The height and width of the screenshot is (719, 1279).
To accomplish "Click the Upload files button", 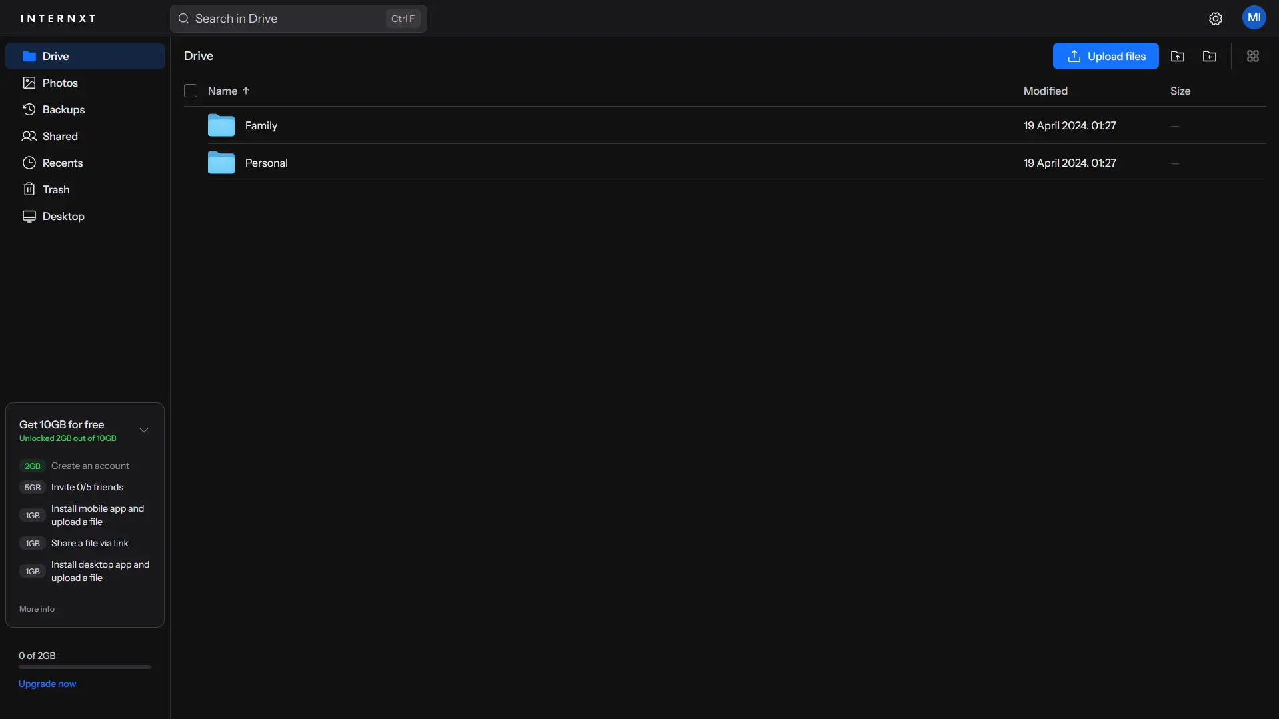I will [1105, 57].
